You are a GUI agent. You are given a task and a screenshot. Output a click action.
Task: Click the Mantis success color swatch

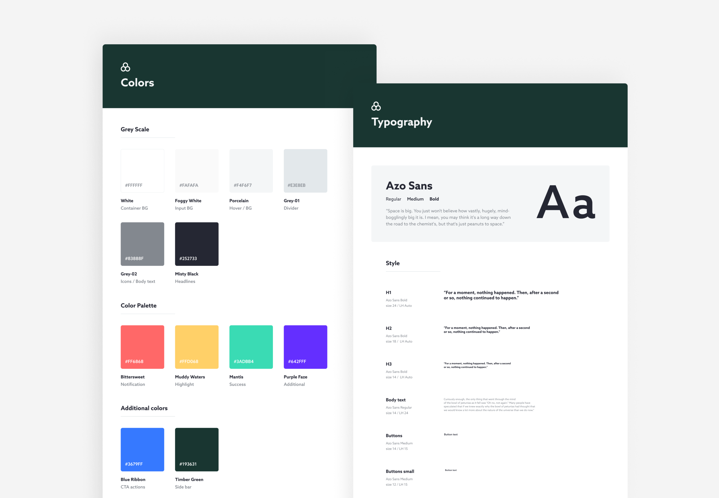point(251,347)
